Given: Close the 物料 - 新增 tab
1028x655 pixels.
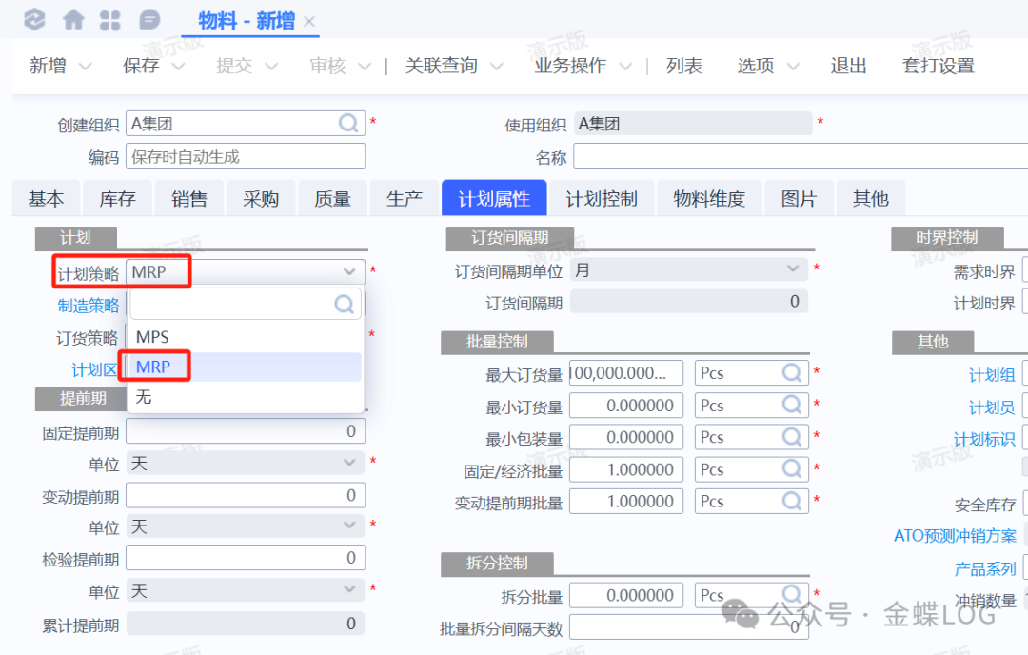Looking at the screenshot, I should 309,22.
